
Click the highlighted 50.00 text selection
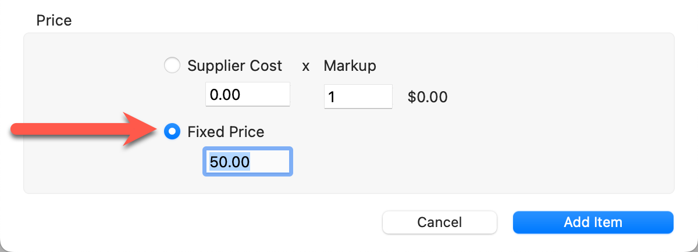[230, 162]
